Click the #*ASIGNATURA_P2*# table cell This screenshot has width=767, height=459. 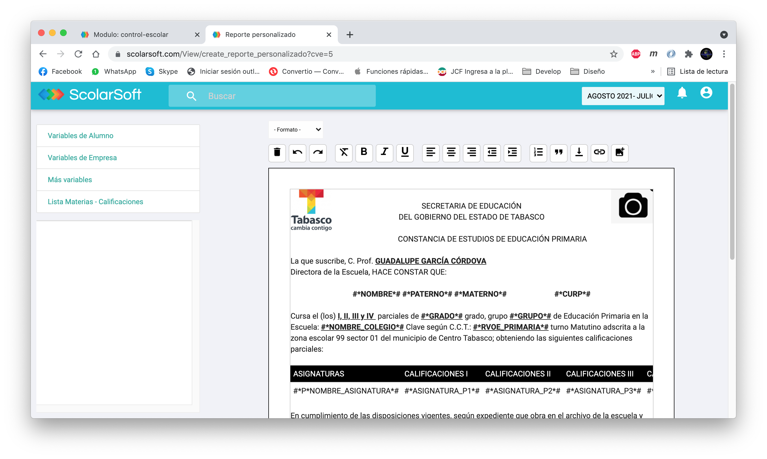tap(523, 391)
